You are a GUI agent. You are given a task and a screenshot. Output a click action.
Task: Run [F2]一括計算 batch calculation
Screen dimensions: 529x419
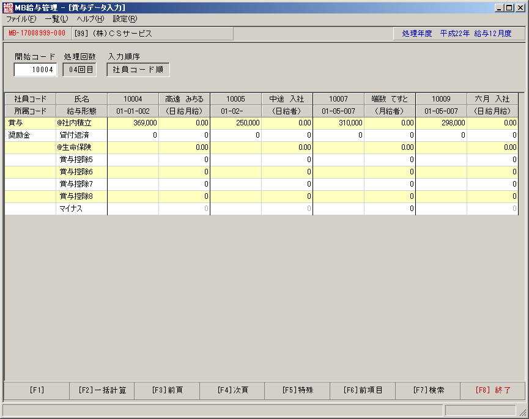pyautogui.click(x=102, y=390)
